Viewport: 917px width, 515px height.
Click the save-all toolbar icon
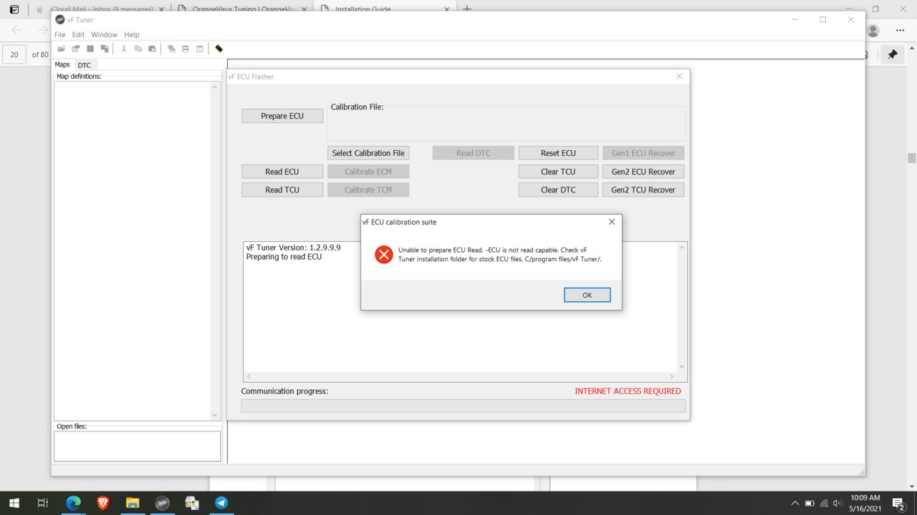click(105, 49)
